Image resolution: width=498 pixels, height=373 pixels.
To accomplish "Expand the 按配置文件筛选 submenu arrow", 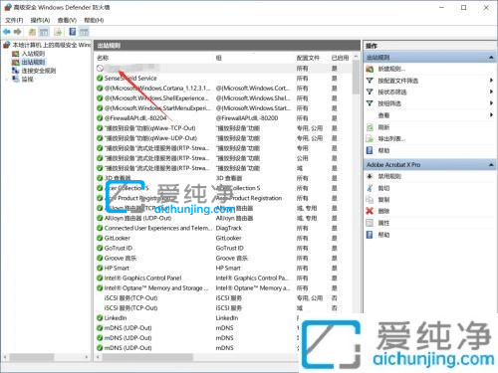I will point(491,81).
